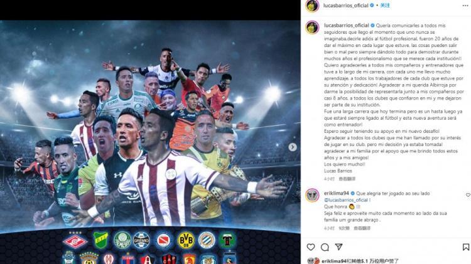Like the post with the heart icon
The width and height of the screenshot is (471, 264).
(x=311, y=247)
